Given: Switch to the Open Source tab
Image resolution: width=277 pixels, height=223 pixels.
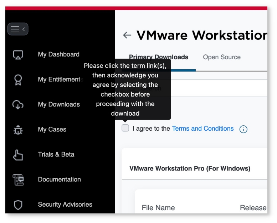Looking at the screenshot, I should coord(221,57).
